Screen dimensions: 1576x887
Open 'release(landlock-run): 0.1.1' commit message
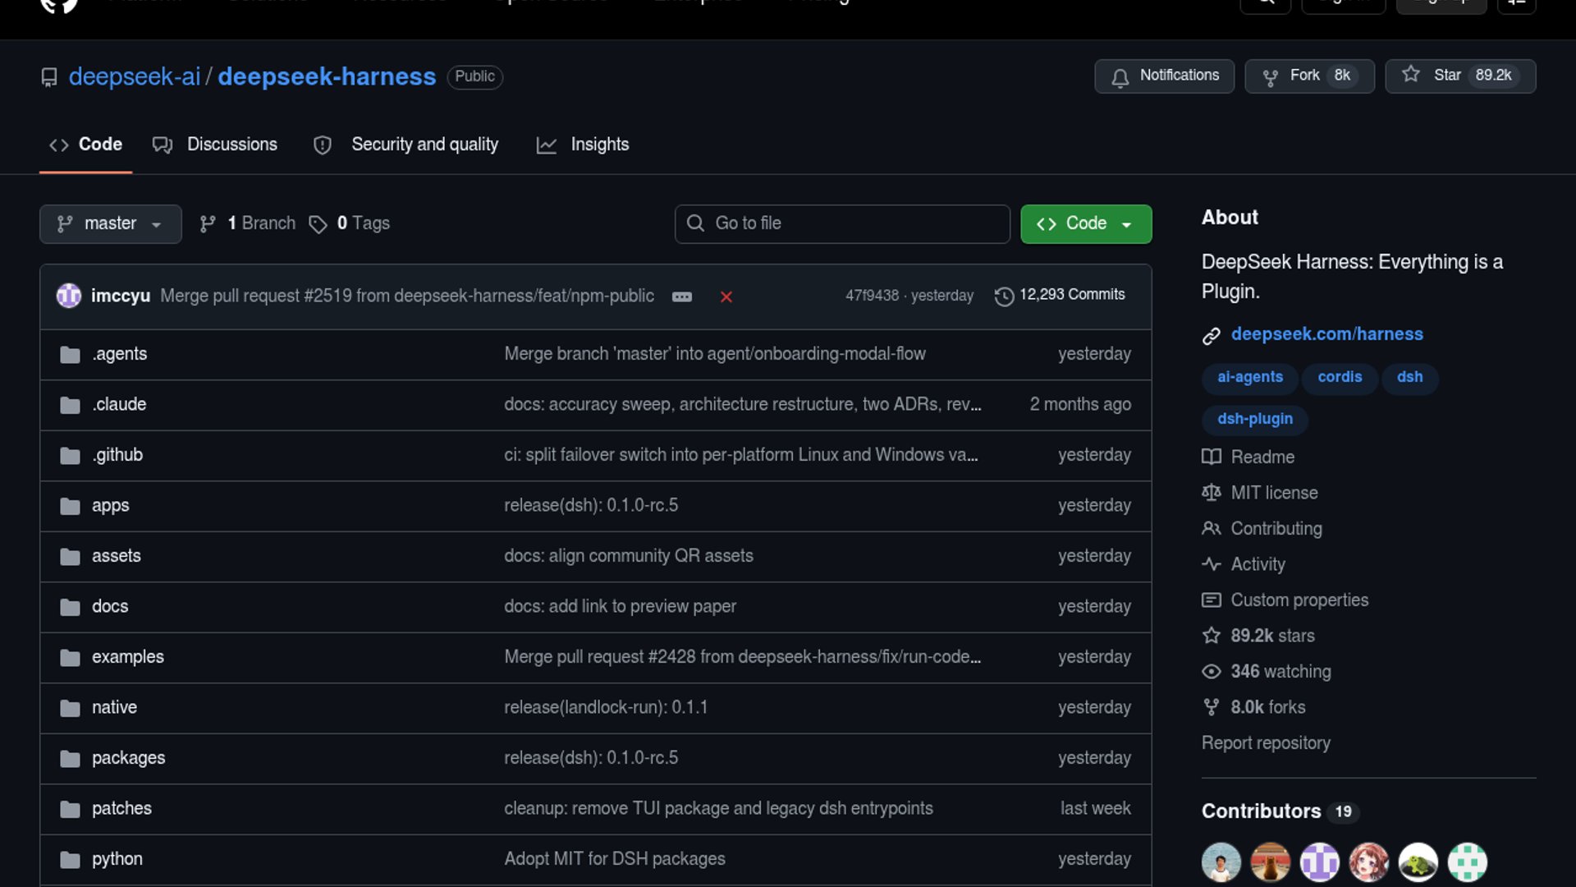(x=606, y=707)
